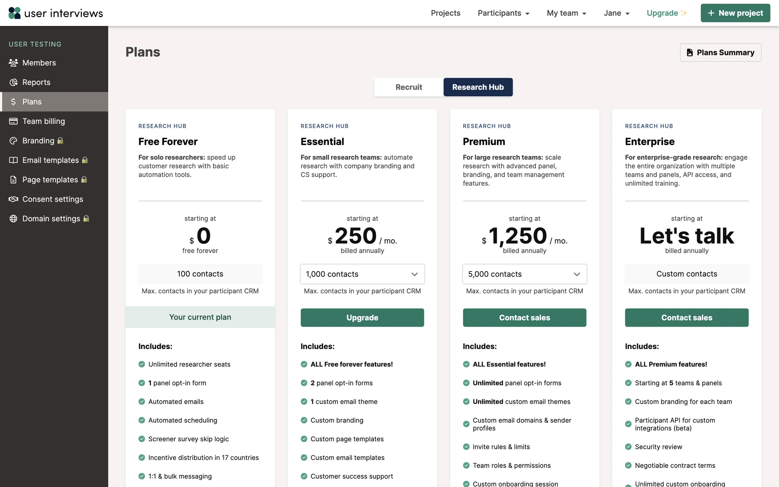Select the Research Hub toggle option

(x=478, y=87)
